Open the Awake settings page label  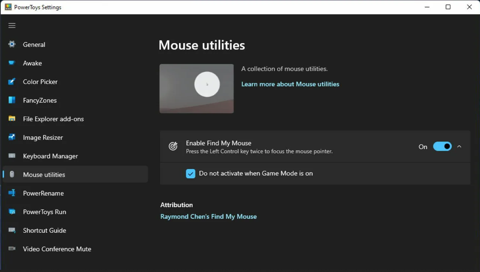(x=32, y=63)
